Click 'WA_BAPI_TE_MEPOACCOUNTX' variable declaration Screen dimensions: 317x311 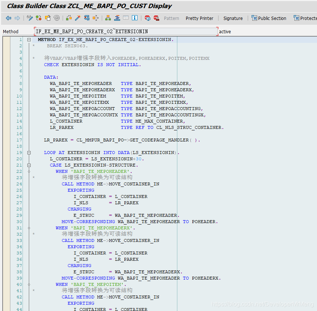(84, 115)
